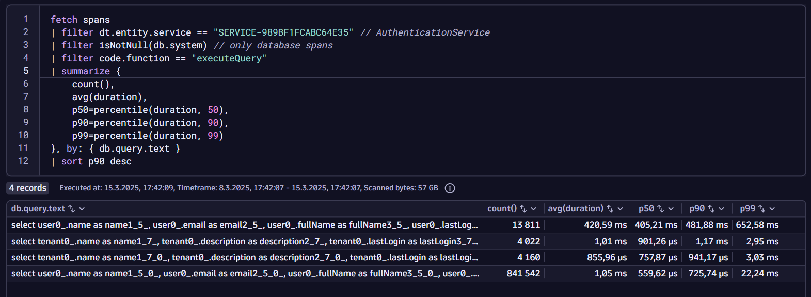
Task: Click the p90 value 1,17 ms
Action: tap(712, 241)
